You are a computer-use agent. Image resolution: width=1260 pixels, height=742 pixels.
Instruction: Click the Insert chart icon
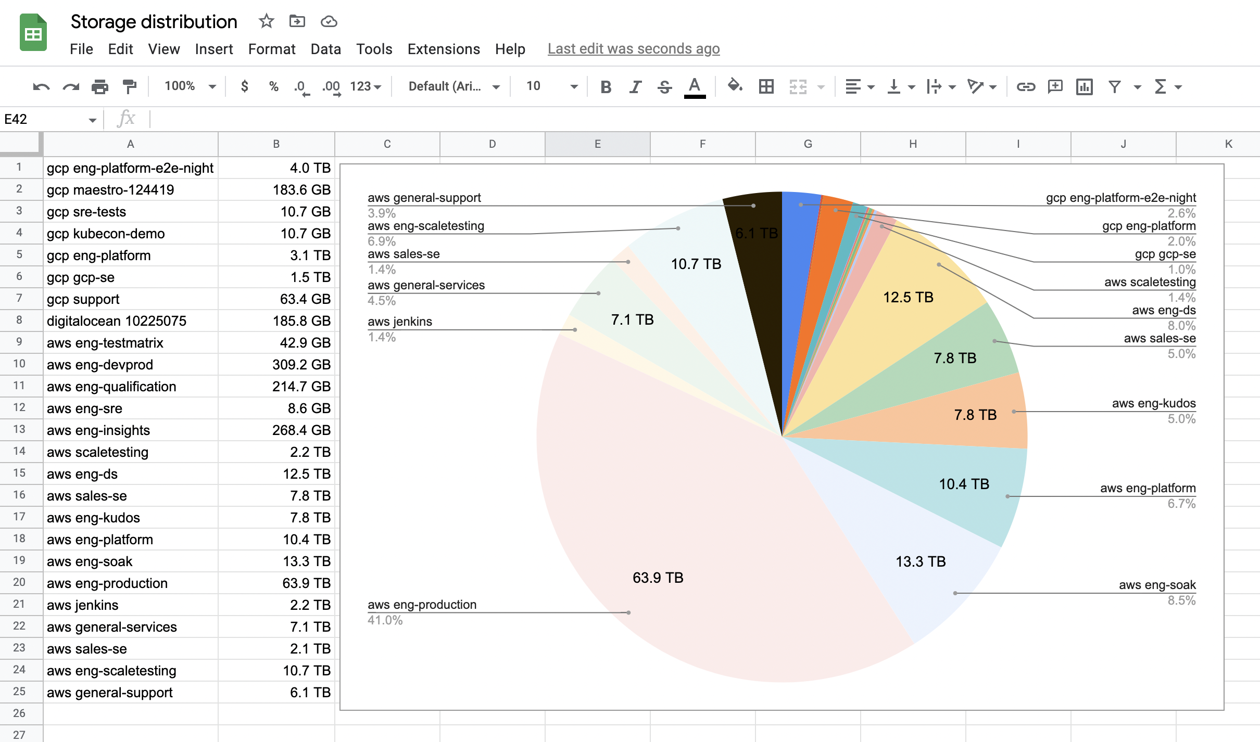point(1085,86)
